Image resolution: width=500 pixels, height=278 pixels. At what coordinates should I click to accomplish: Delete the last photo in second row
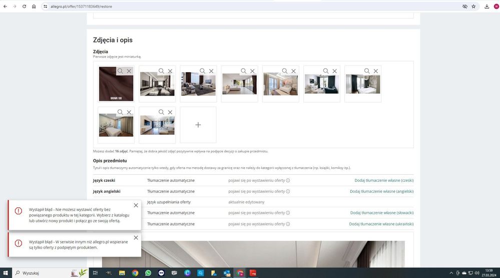[170, 112]
